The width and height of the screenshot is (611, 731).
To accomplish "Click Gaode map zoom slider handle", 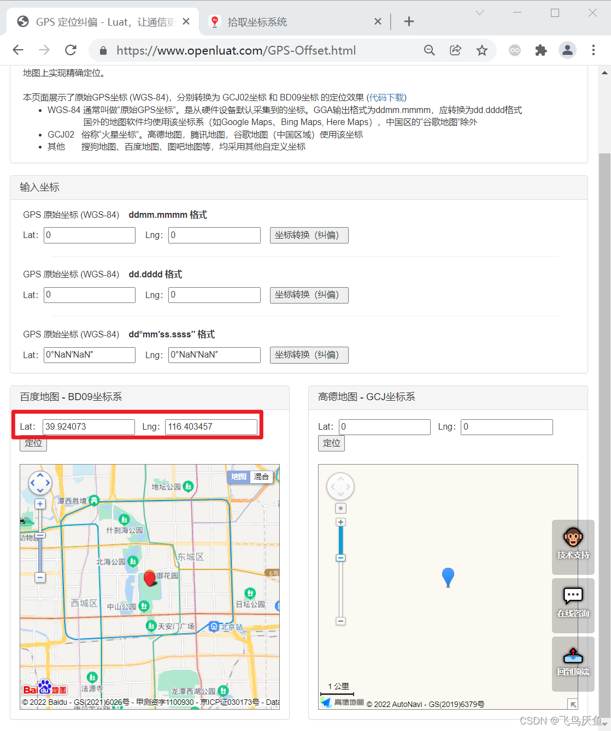I will coord(340,558).
